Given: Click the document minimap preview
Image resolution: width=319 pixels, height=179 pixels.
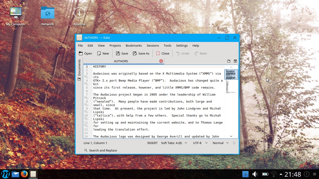Looking at the screenshot, I should [x=231, y=81].
